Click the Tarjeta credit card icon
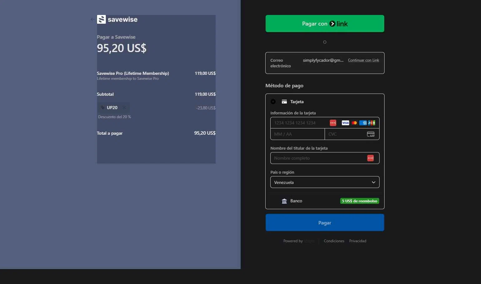This screenshot has height=284, width=481. point(284,102)
